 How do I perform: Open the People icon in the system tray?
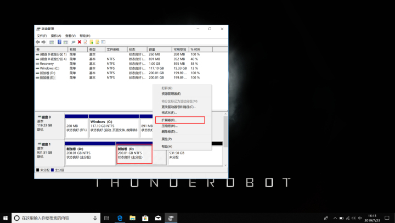pos(326,218)
